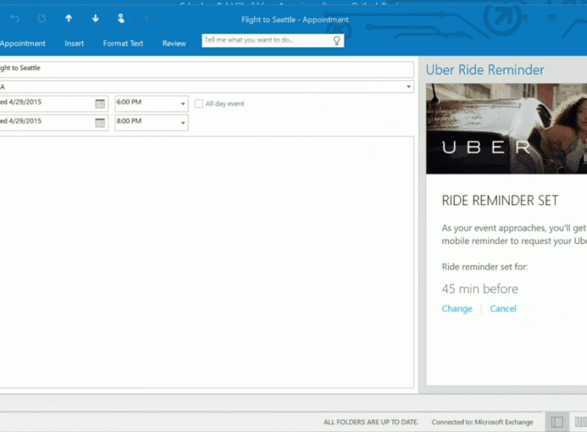Click the Subject field with Flight to Seattle
This screenshot has height=432, width=587.
[207, 69]
